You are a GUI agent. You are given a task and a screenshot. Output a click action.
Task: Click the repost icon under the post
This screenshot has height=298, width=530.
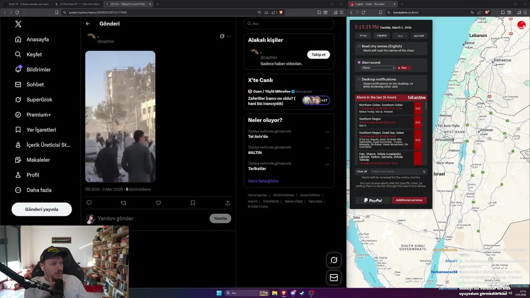click(x=123, y=203)
